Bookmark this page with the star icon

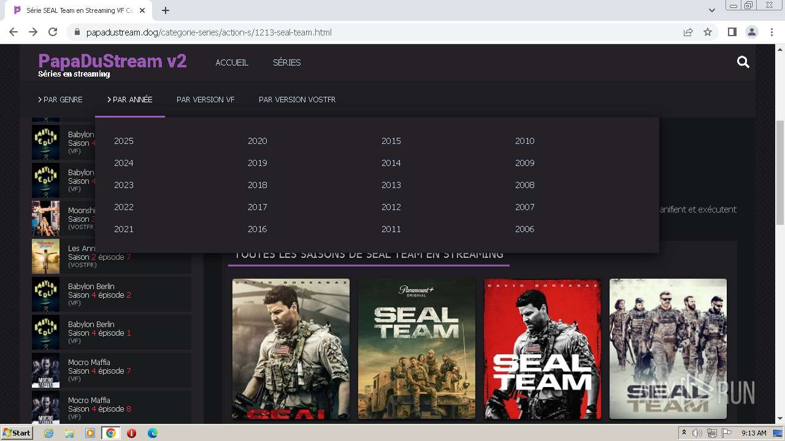click(x=708, y=32)
